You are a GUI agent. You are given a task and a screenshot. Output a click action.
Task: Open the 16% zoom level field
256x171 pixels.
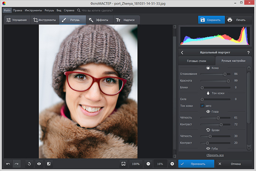tap(160, 164)
